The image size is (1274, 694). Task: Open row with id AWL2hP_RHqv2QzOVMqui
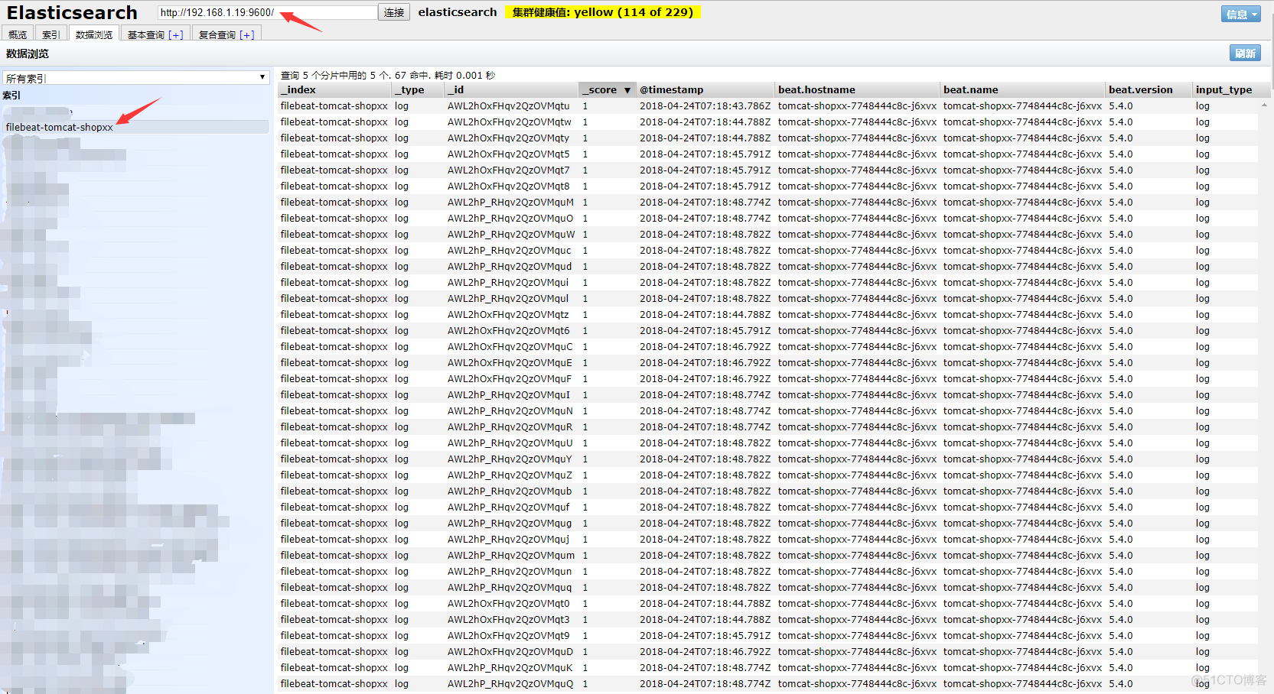(x=768, y=283)
